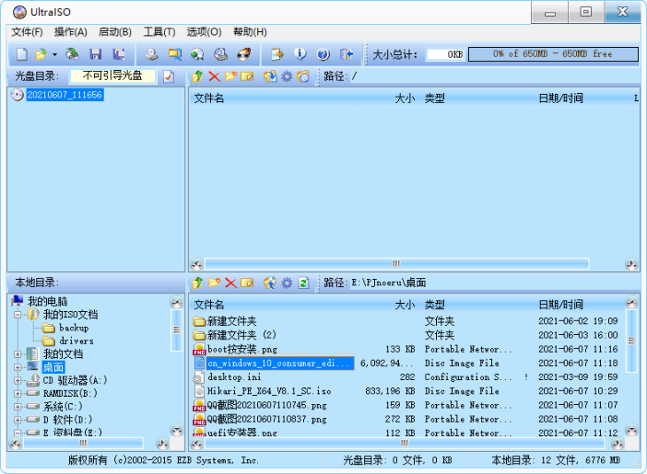Click the red Delete X in local pane toolbar
The width and height of the screenshot is (647, 474).
(230, 283)
